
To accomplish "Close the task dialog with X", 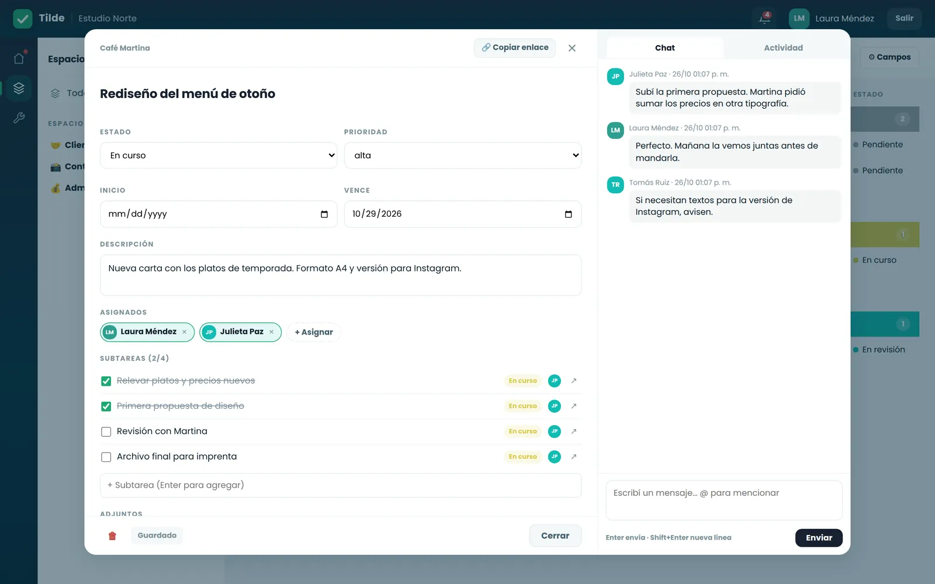I will (572, 48).
